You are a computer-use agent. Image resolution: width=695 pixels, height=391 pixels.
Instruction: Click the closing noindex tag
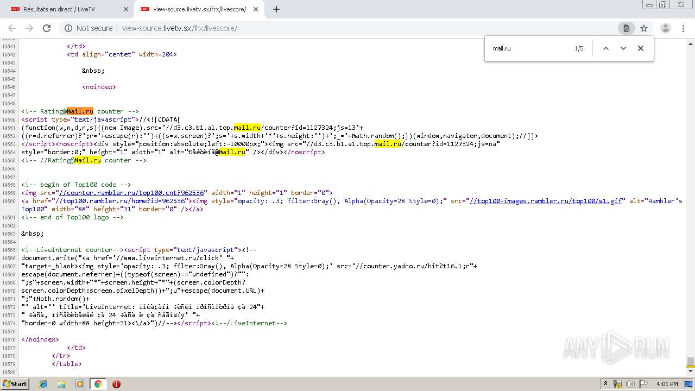[40, 339]
